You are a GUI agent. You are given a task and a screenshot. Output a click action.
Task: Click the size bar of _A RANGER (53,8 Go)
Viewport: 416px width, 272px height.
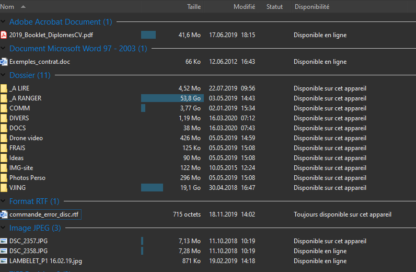tap(172, 98)
